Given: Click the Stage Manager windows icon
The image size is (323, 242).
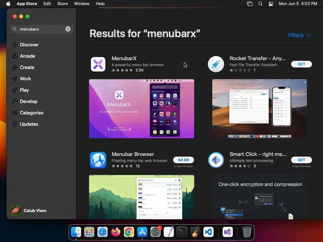Looking at the screenshot, I should (x=250, y=4).
